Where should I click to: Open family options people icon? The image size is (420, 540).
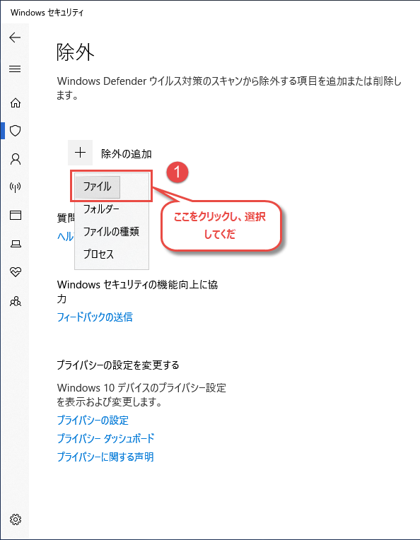[x=16, y=301]
